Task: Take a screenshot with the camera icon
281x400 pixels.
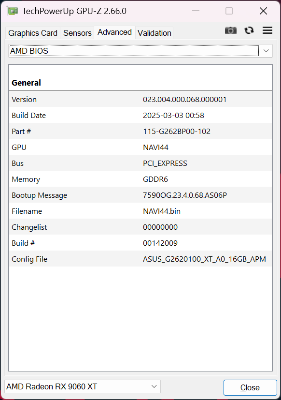Action: pos(231,30)
